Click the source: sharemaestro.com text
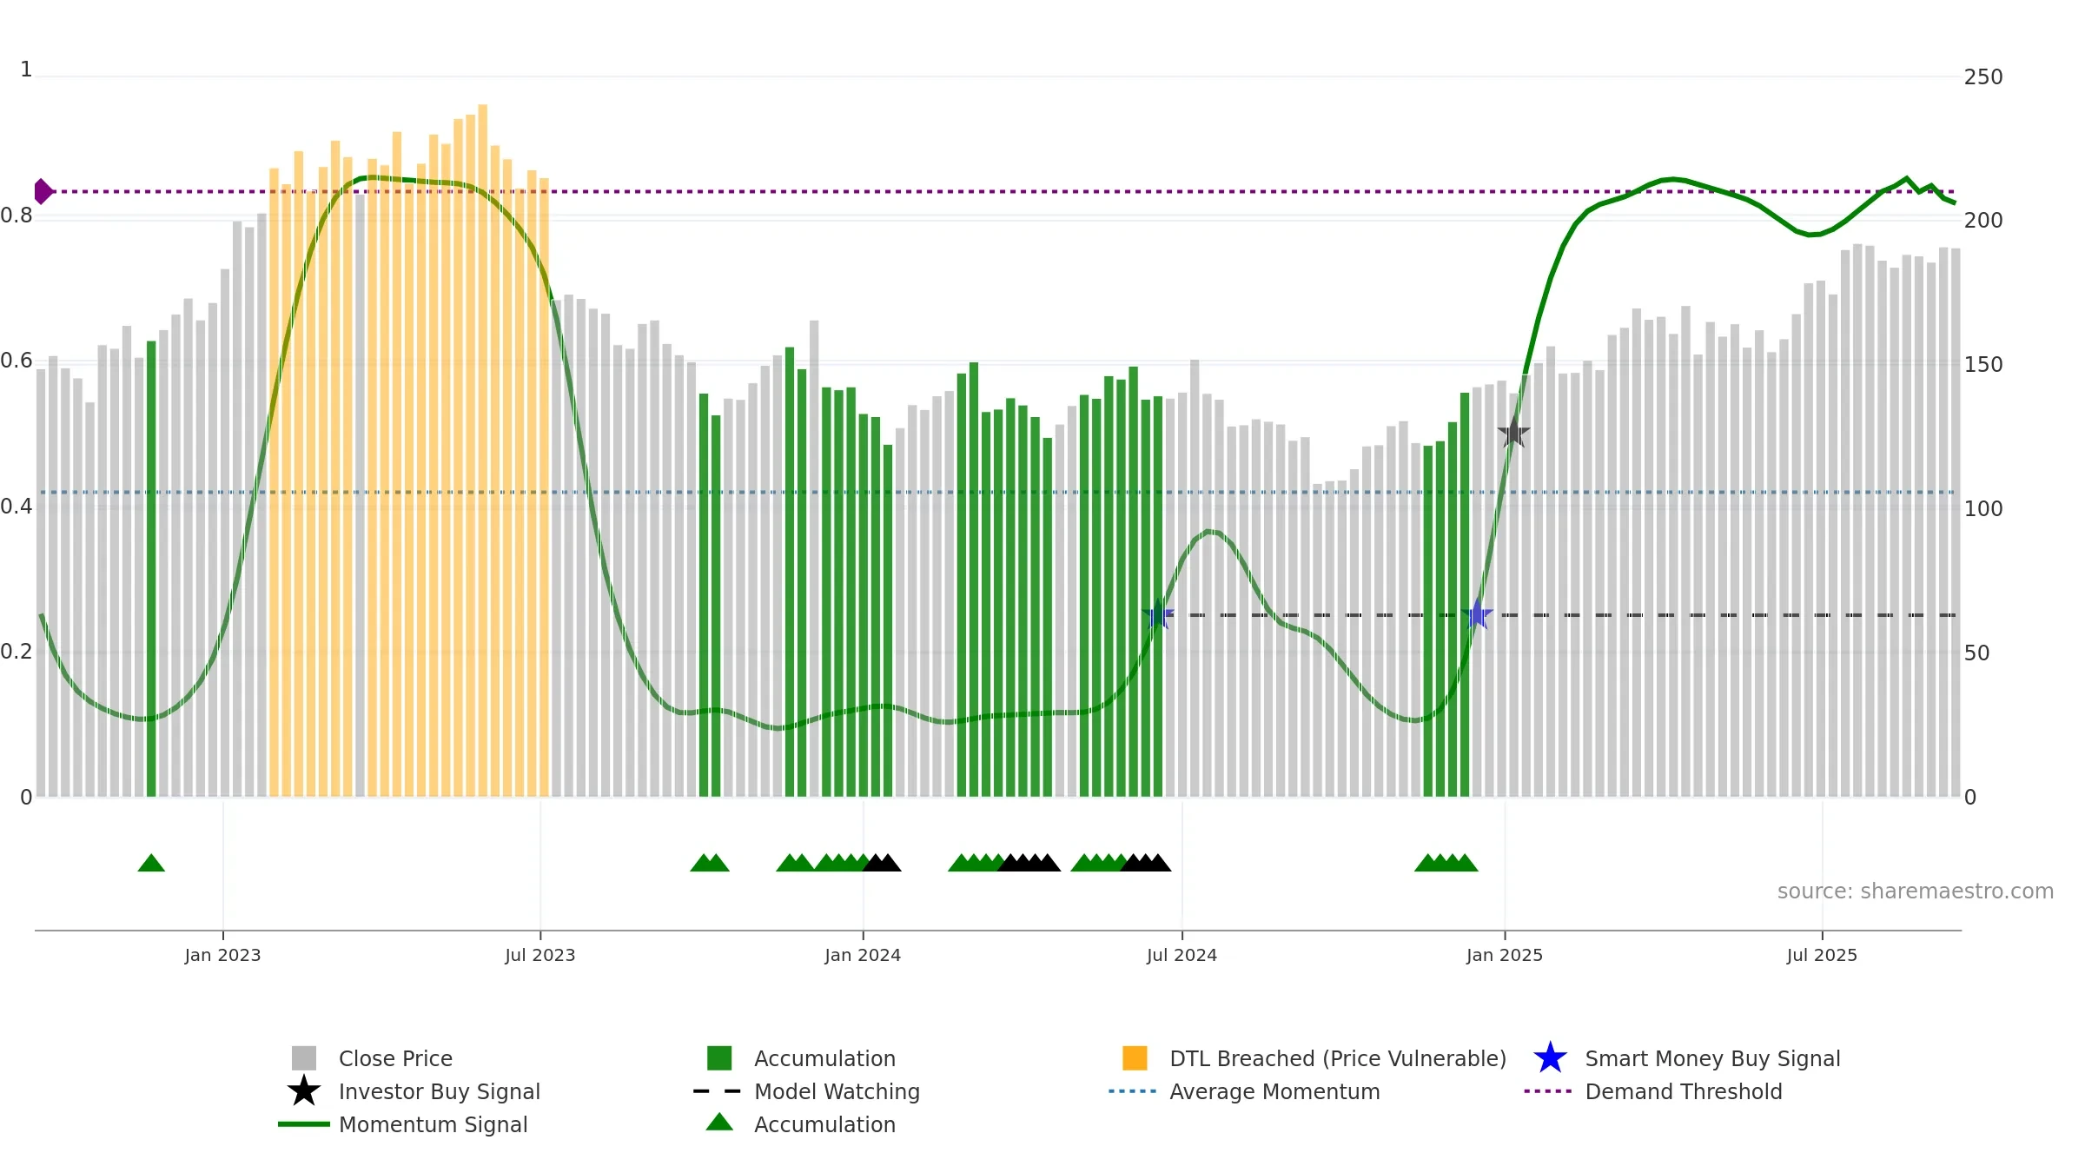The width and height of the screenshot is (2085, 1173). point(1916,891)
